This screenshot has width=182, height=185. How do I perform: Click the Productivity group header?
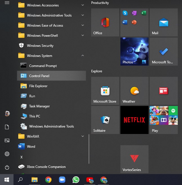pyautogui.click(x=100, y=3)
